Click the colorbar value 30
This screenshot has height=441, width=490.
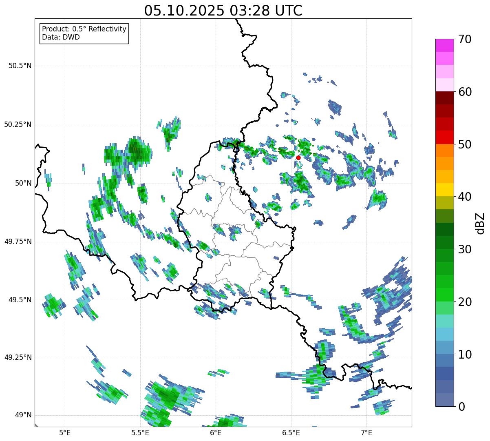click(x=465, y=249)
